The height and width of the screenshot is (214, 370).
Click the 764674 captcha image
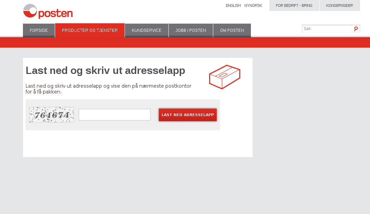point(51,115)
